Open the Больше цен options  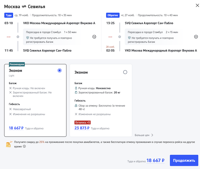pos(144,135)
